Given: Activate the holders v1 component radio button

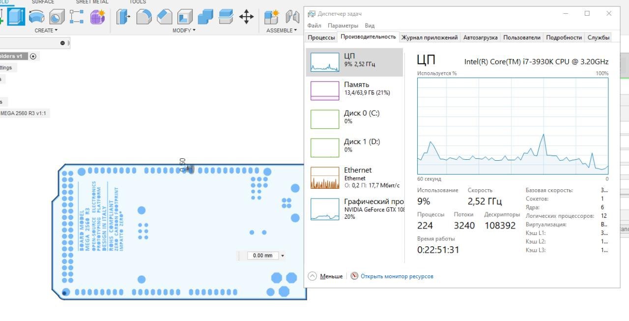Looking at the screenshot, I should pyautogui.click(x=33, y=56).
